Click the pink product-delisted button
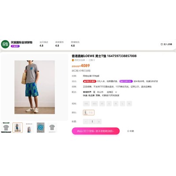This screenshot has height=176, width=176. [95, 131]
